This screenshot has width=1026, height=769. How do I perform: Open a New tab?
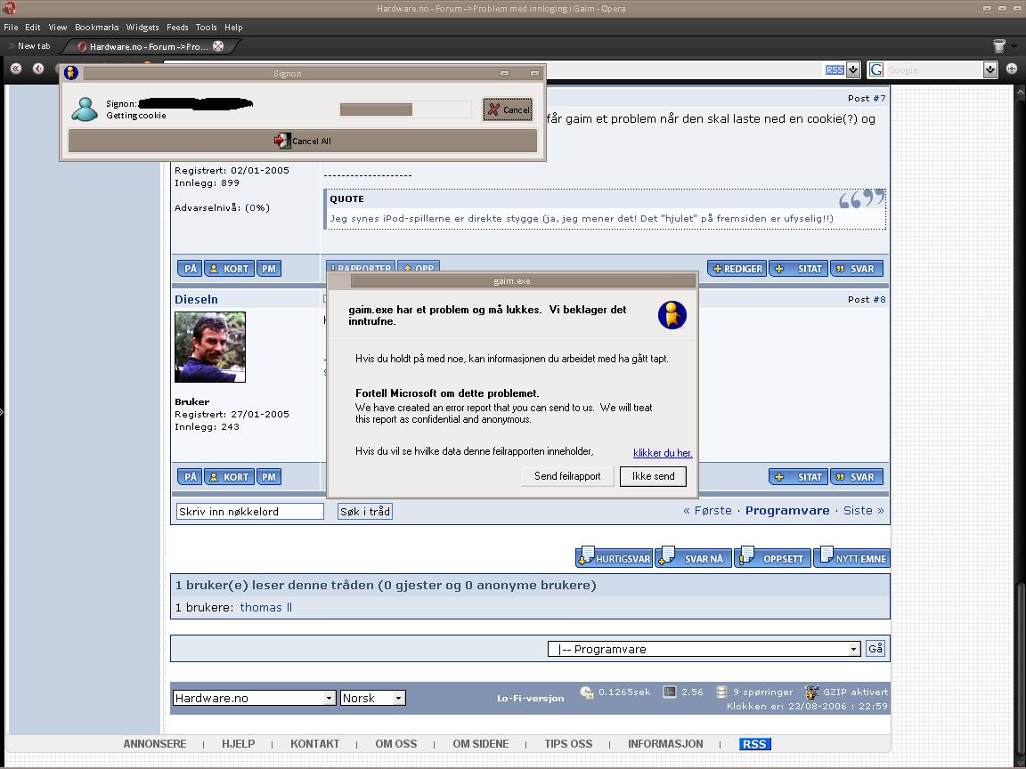(29, 45)
